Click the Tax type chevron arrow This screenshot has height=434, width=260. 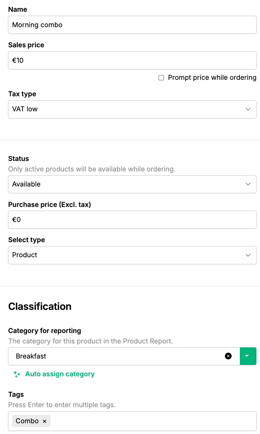tap(248, 109)
